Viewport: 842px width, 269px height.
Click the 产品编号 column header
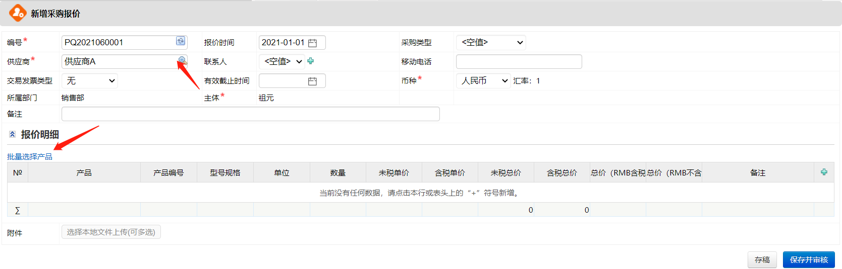(169, 172)
